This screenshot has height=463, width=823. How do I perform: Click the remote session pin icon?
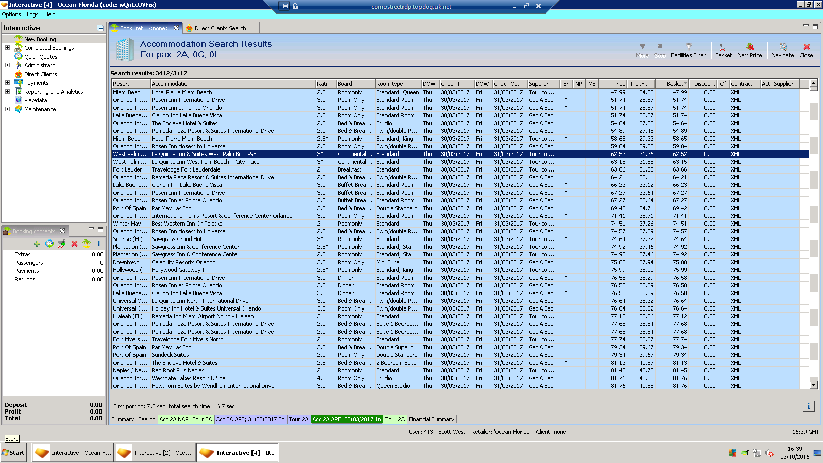pyautogui.click(x=285, y=6)
